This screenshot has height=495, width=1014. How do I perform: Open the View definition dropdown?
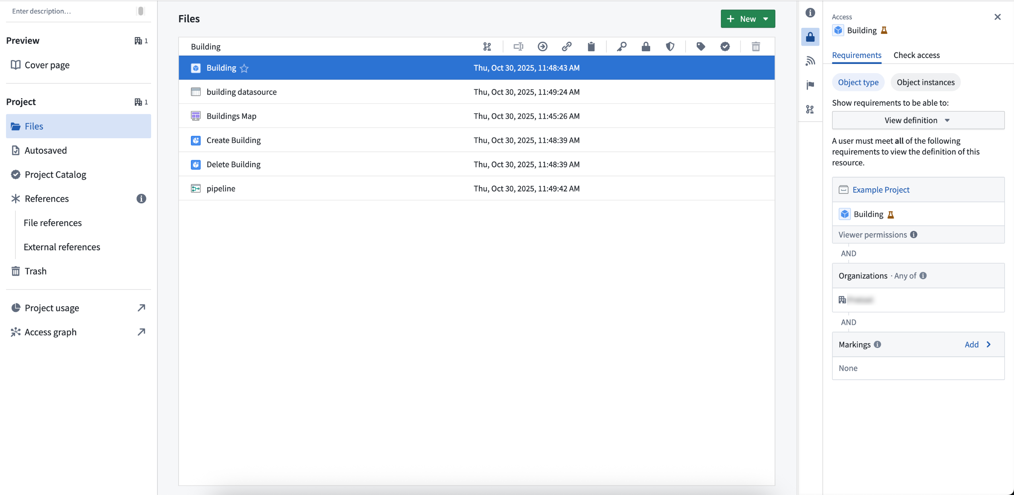pyautogui.click(x=917, y=120)
